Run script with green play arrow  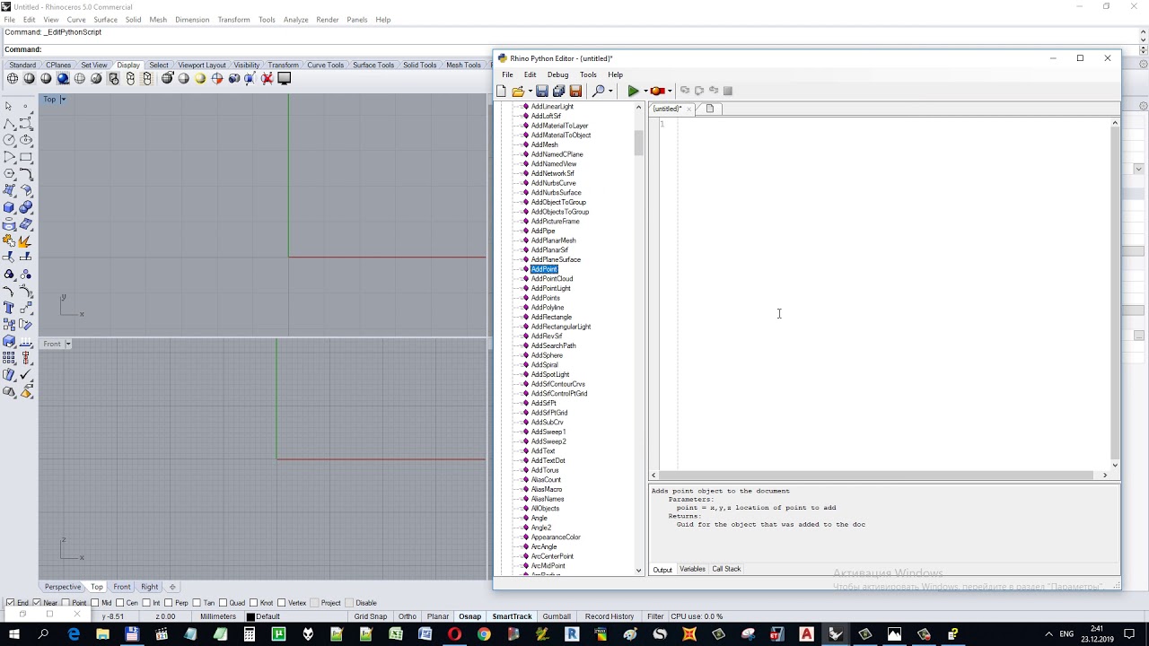point(633,91)
